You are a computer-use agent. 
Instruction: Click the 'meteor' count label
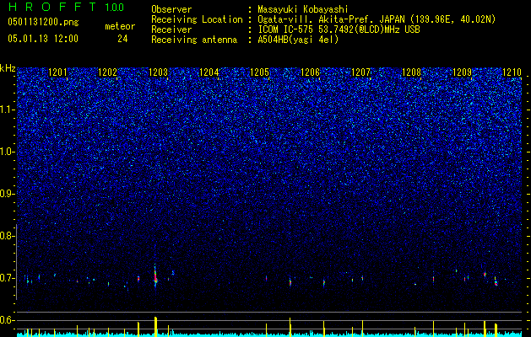[120, 26]
